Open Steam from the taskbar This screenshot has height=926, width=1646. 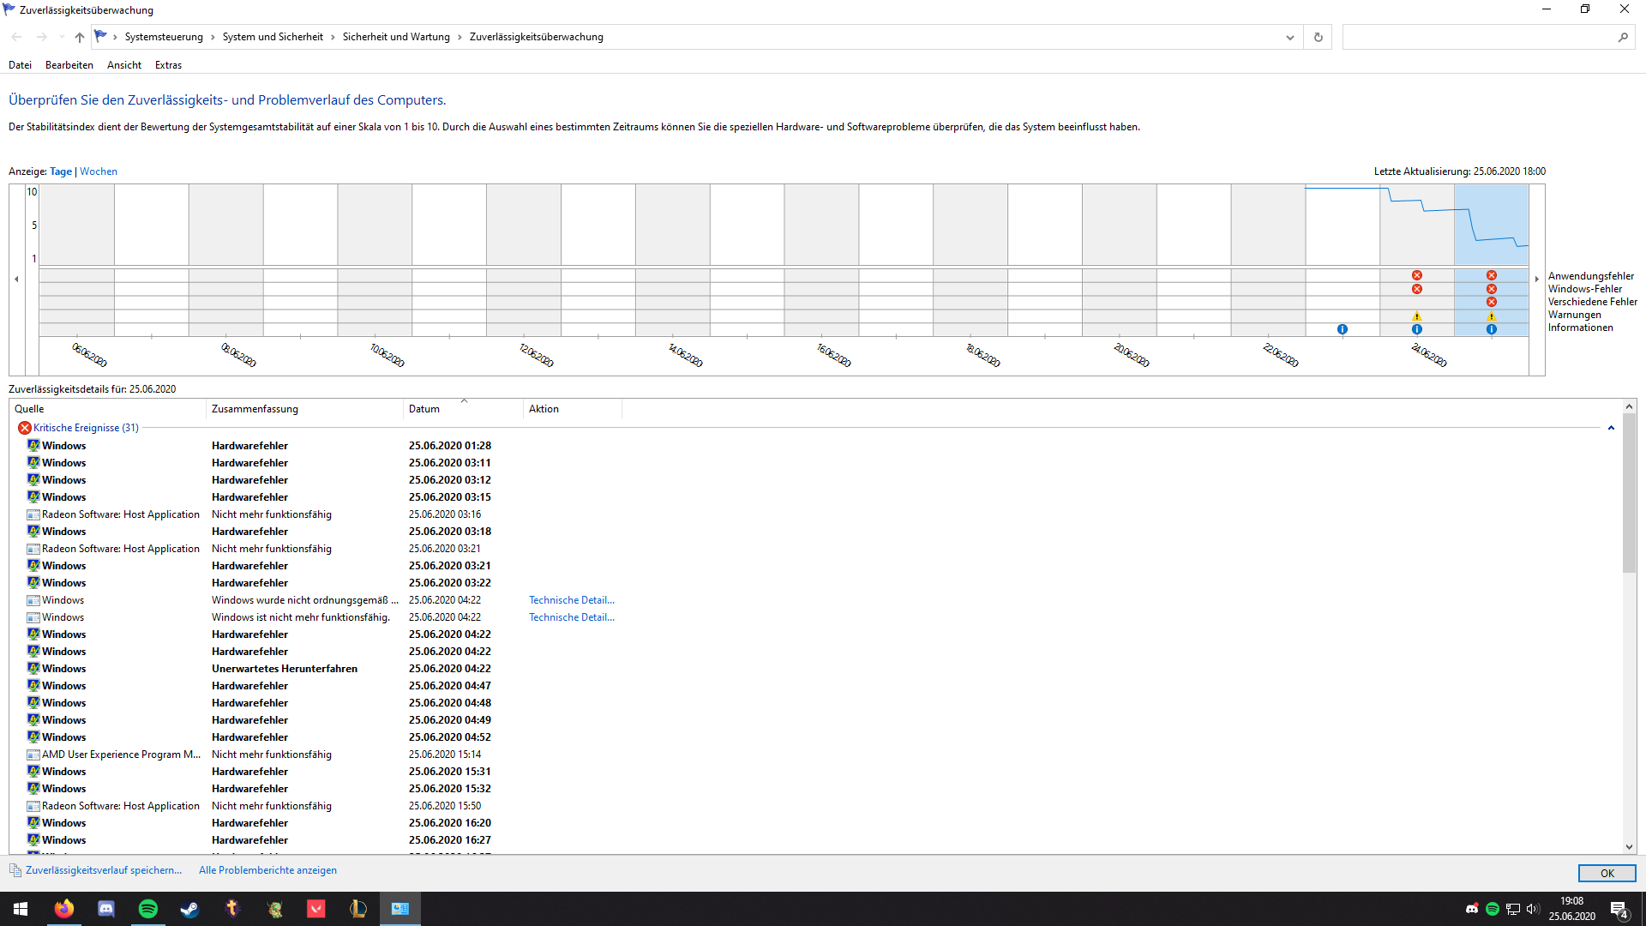point(189,909)
